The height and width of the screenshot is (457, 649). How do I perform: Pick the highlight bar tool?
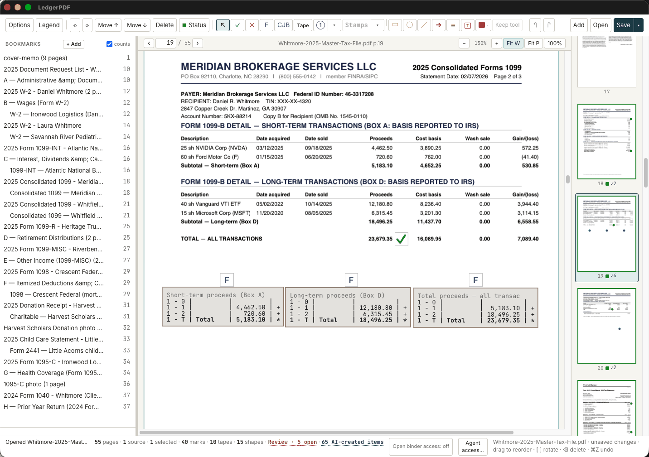pos(453,25)
